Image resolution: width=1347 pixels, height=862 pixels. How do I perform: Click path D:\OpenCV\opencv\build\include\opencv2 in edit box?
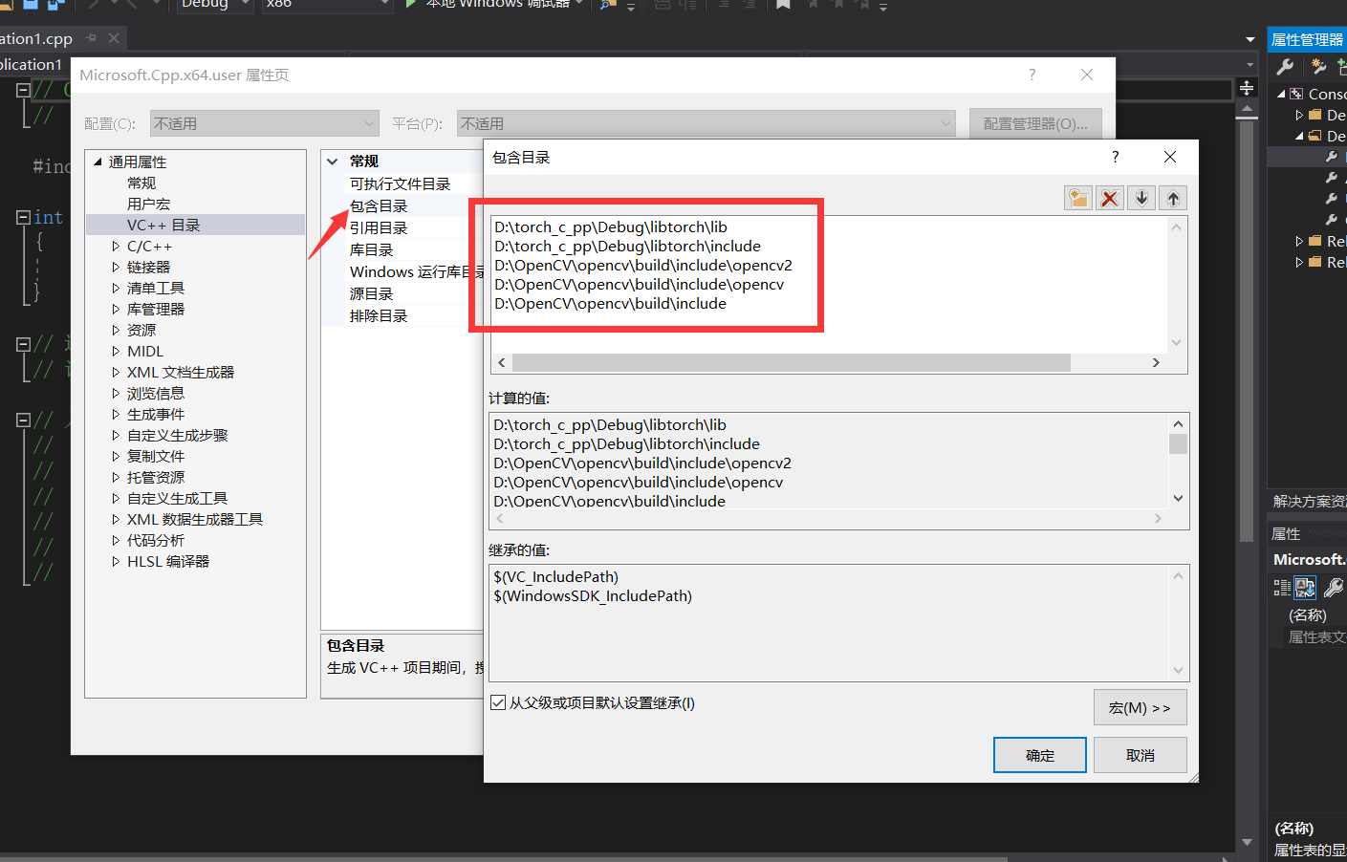coord(643,265)
